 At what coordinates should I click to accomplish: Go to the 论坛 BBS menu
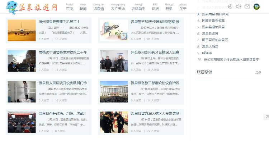tap(155, 7)
